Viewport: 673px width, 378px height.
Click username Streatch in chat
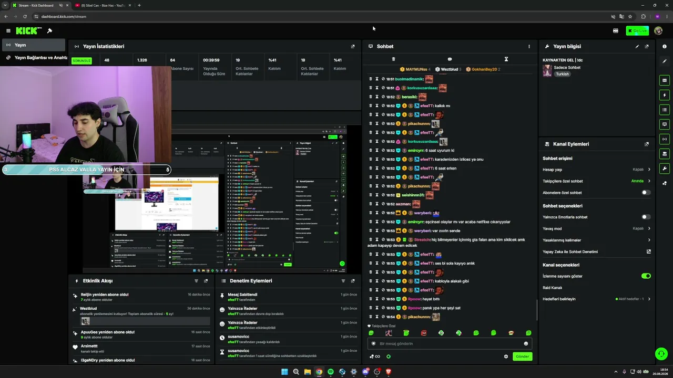click(x=422, y=240)
